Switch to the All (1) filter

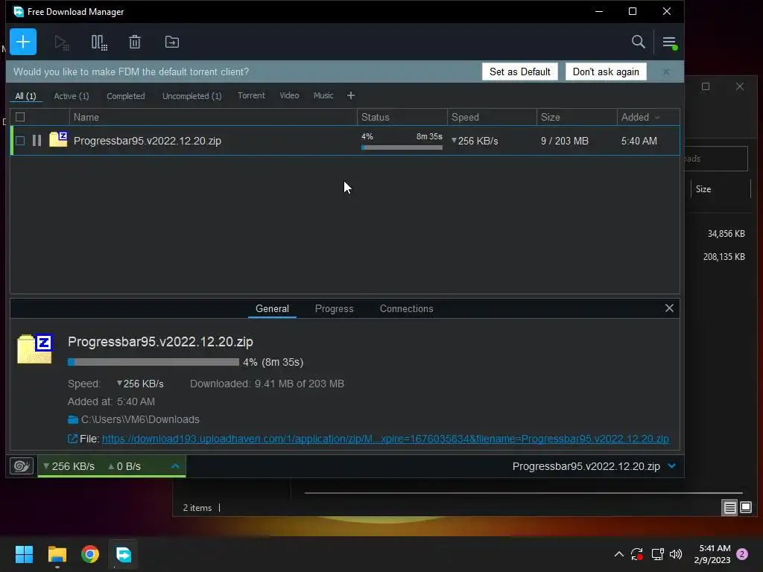[26, 96]
